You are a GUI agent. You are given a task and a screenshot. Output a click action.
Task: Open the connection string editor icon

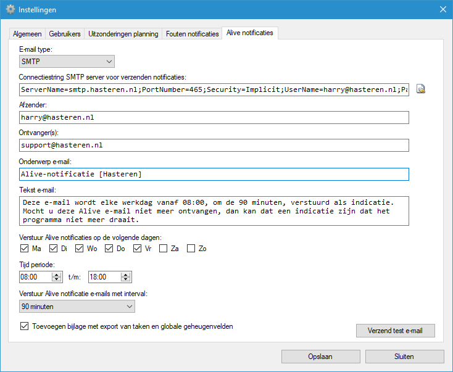point(421,89)
